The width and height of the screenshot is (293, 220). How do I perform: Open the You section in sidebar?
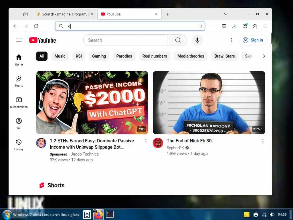point(19,124)
